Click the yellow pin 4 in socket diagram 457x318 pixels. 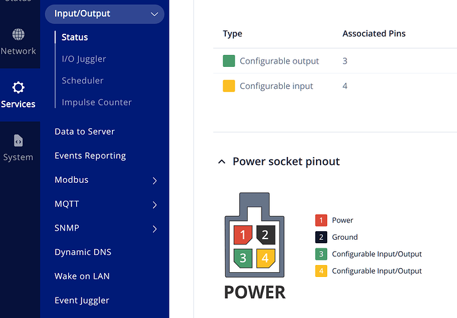click(265, 258)
